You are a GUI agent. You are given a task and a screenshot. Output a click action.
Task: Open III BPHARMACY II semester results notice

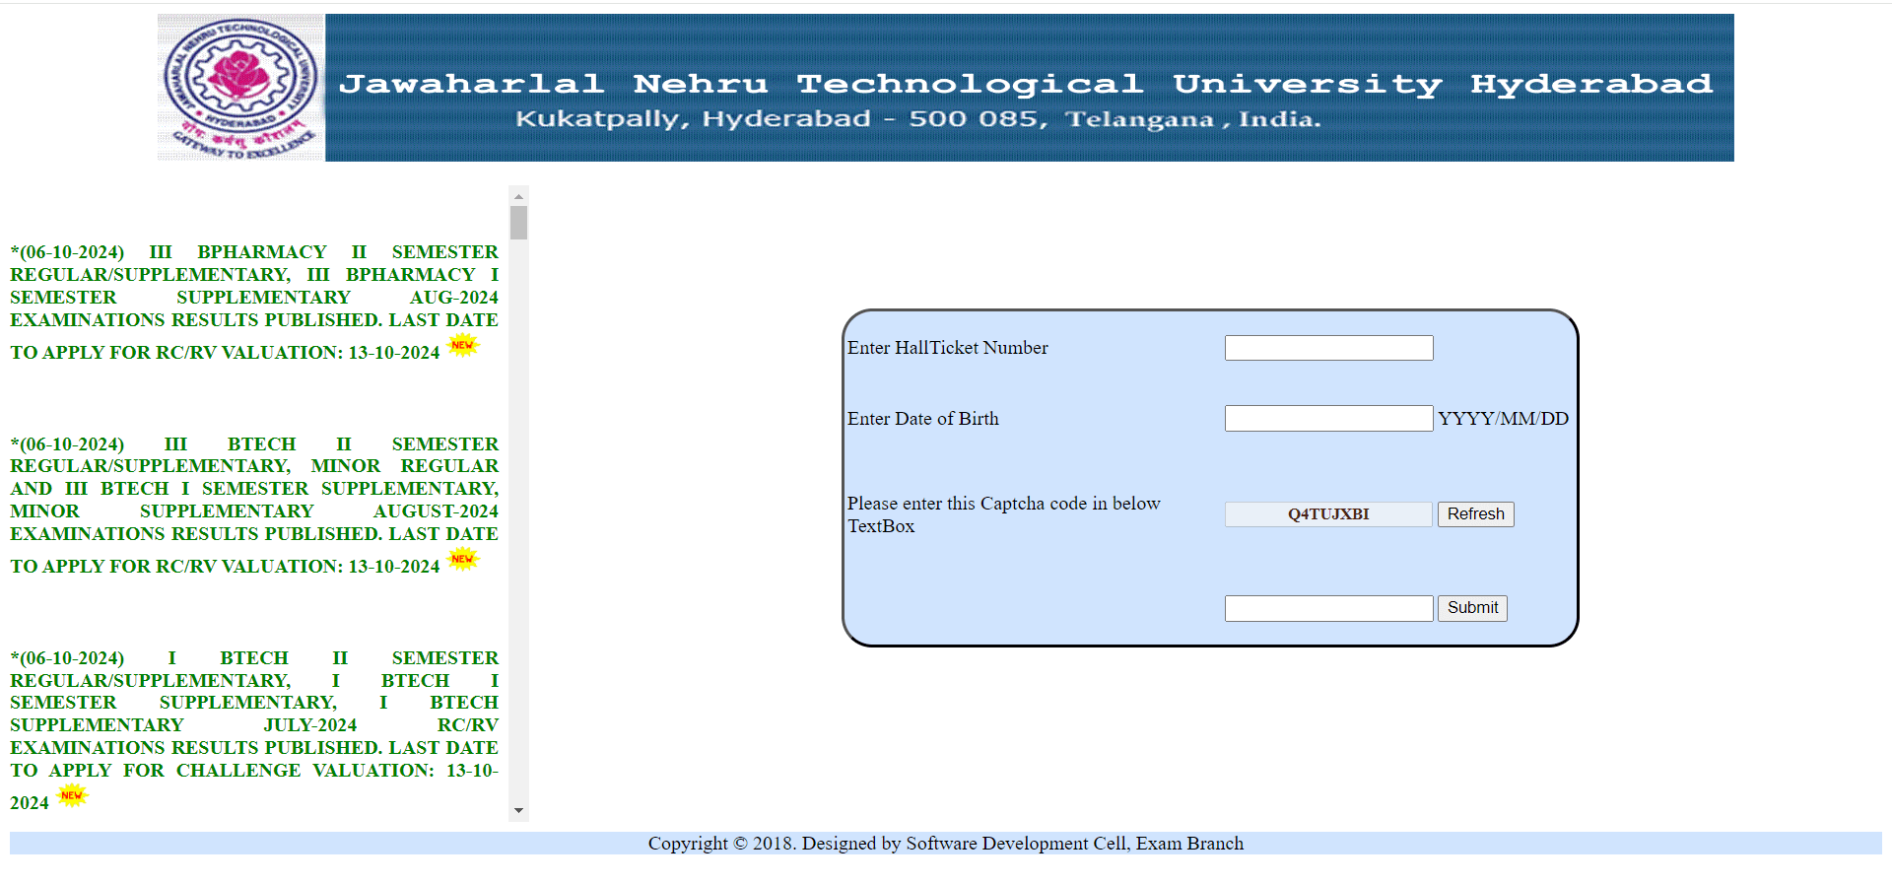254,302
